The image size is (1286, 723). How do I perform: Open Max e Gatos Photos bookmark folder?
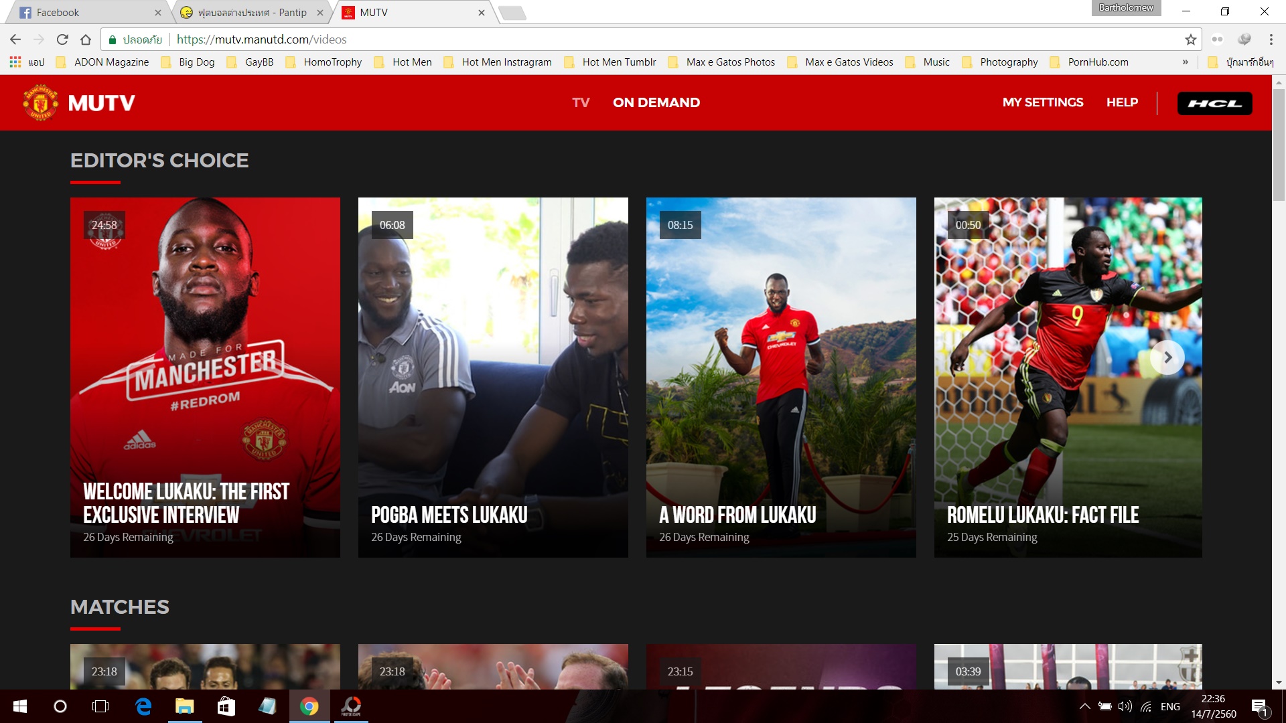coord(722,62)
